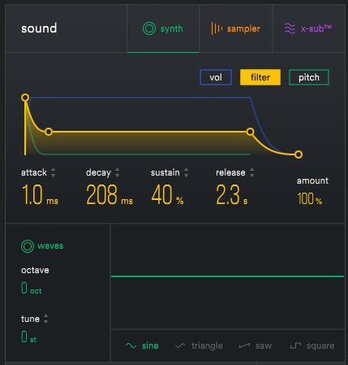Click the attack point at envelope peak
Image resolution: width=348 pixels, height=365 pixels.
25,98
